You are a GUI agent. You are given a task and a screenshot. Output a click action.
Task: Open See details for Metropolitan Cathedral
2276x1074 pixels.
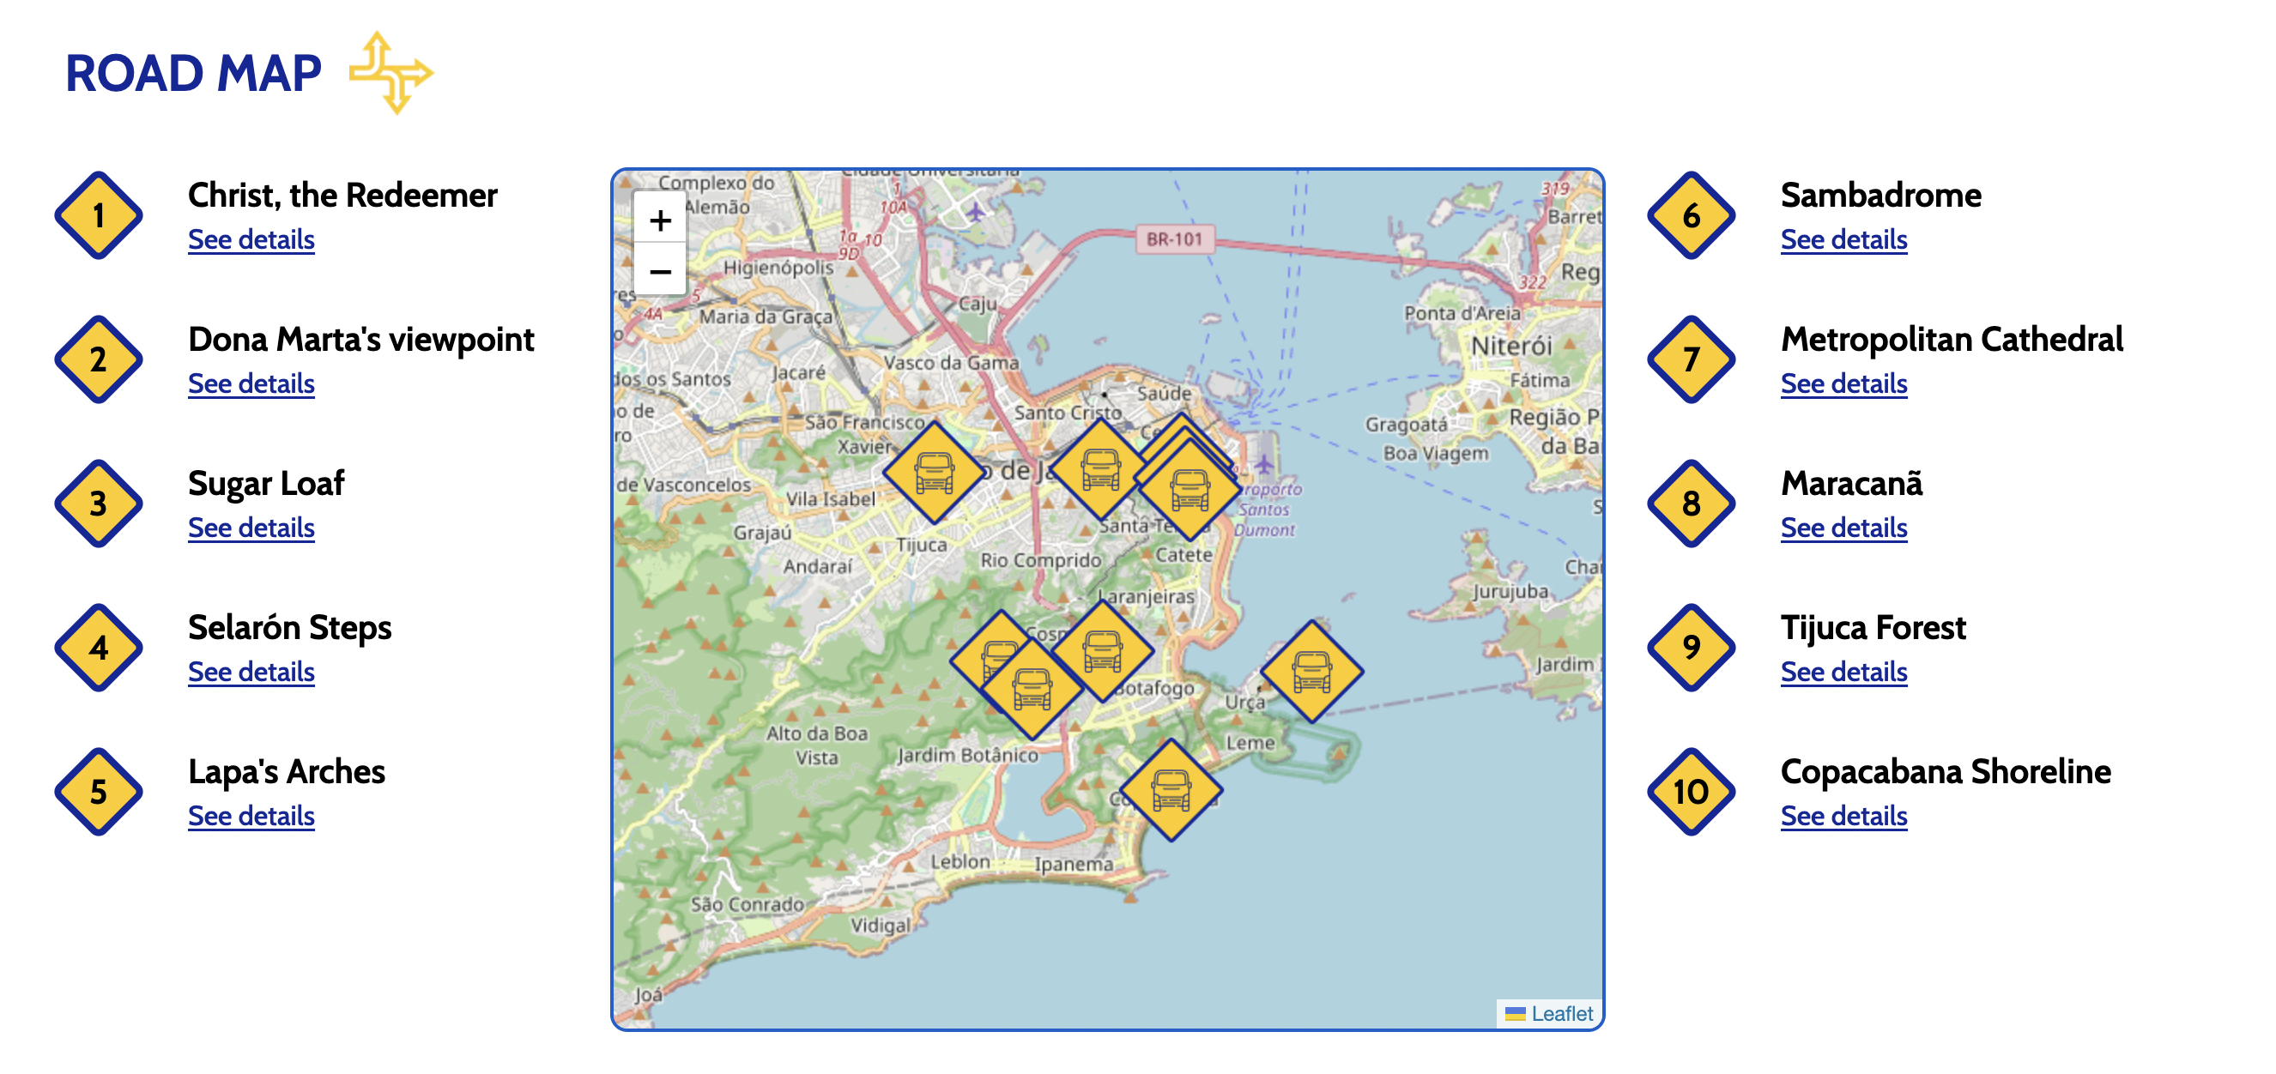[x=1843, y=383]
